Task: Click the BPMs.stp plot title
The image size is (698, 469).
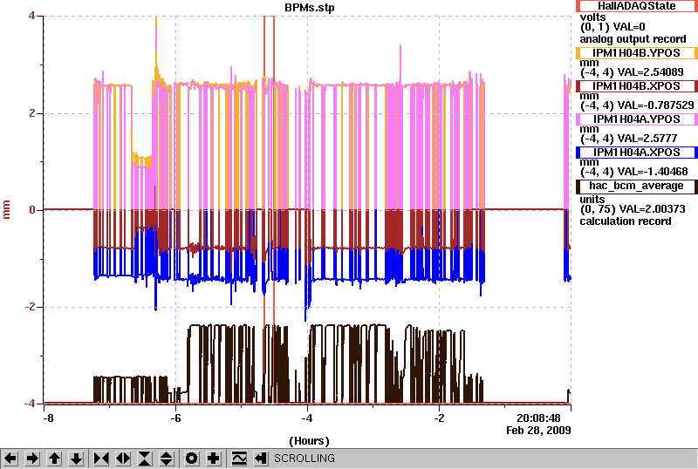Action: [310, 8]
